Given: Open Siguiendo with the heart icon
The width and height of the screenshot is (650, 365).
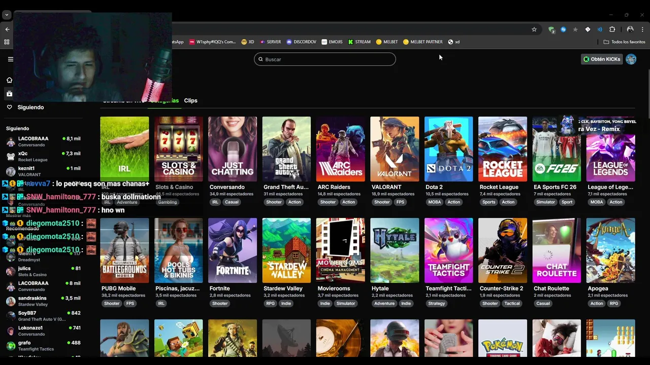Looking at the screenshot, I should click(9, 107).
